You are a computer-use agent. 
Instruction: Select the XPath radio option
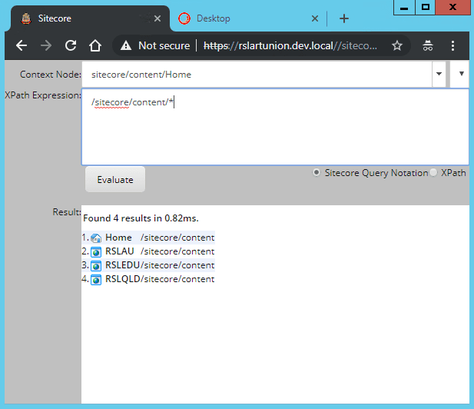pos(433,172)
